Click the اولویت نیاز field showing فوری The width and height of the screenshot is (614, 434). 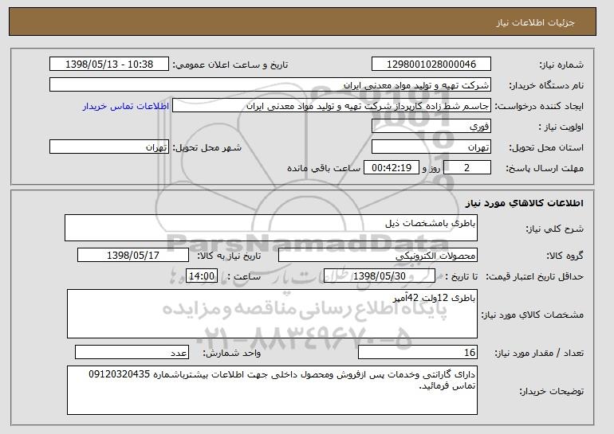[x=431, y=127]
